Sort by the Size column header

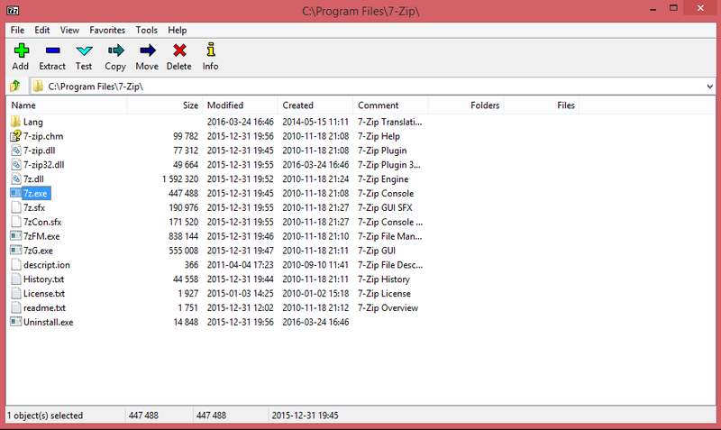click(x=165, y=105)
